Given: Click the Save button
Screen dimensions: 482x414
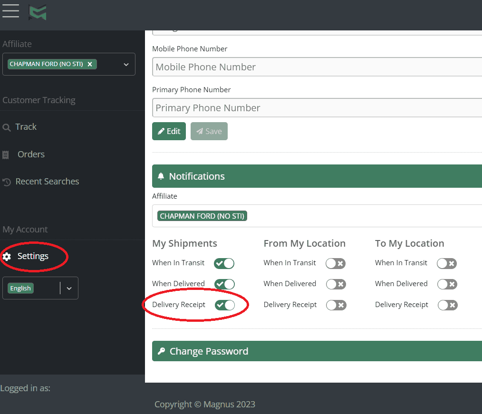Looking at the screenshot, I should (x=209, y=131).
